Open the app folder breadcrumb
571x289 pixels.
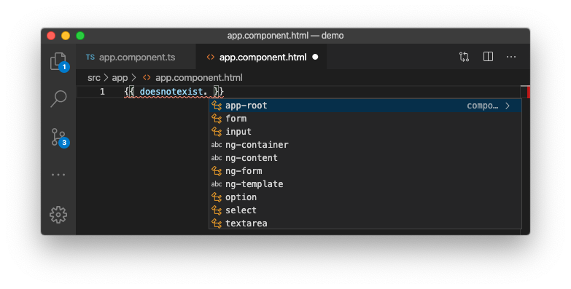pyautogui.click(x=120, y=78)
